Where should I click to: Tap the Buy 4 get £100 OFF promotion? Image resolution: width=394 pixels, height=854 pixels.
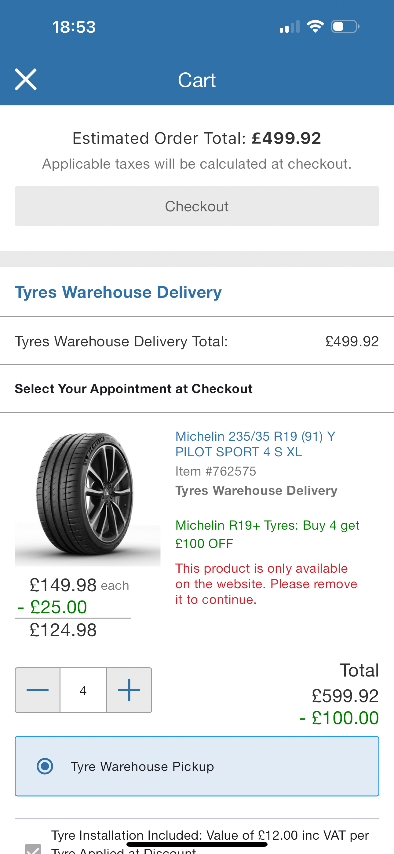(267, 534)
